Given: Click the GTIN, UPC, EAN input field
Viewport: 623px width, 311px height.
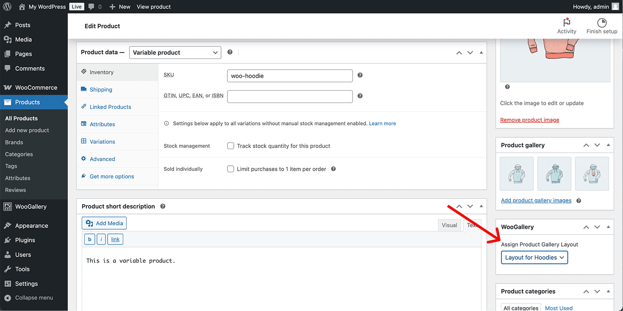Looking at the screenshot, I should (290, 97).
